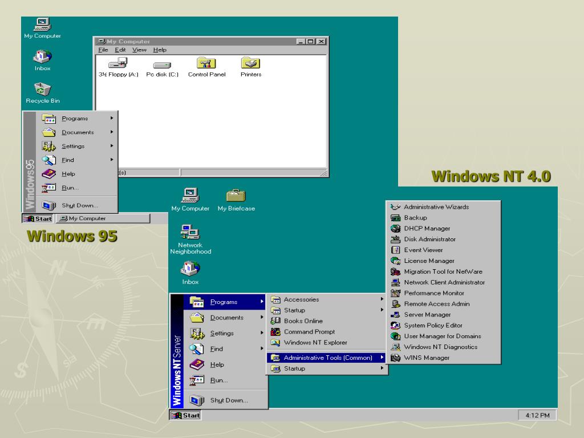Click the Windows 95 Start button
Viewport: 584px width, 438px height.
pyautogui.click(x=38, y=218)
